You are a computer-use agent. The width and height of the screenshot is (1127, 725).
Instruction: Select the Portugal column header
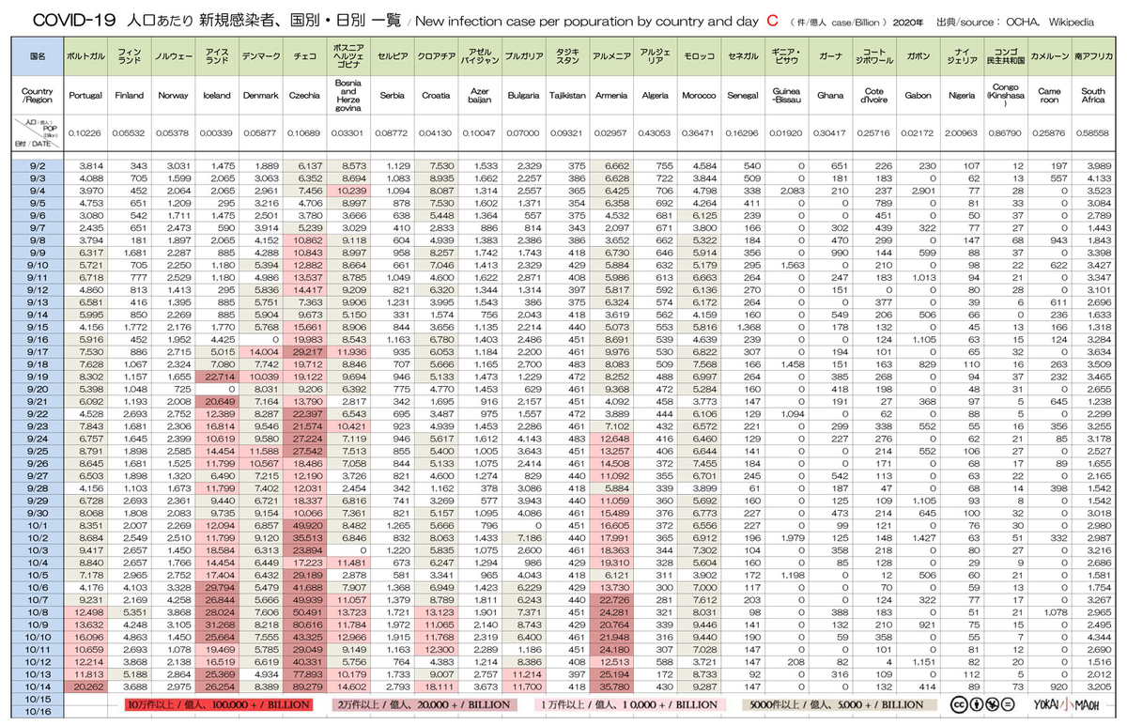pos(85,96)
